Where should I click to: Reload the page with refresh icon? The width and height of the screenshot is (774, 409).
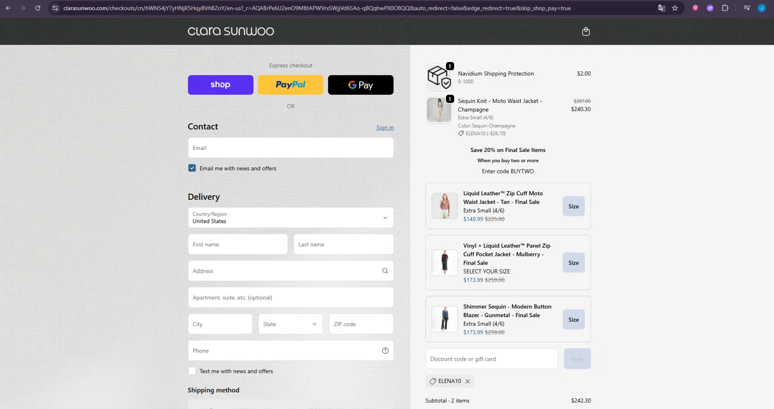tap(38, 8)
